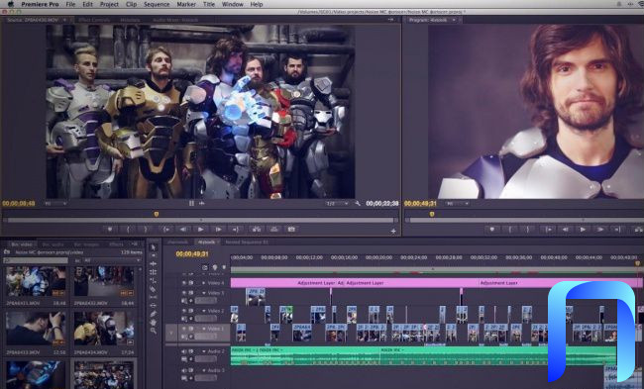
Task: Select the Zoom magnifier tool
Action: click(154, 331)
